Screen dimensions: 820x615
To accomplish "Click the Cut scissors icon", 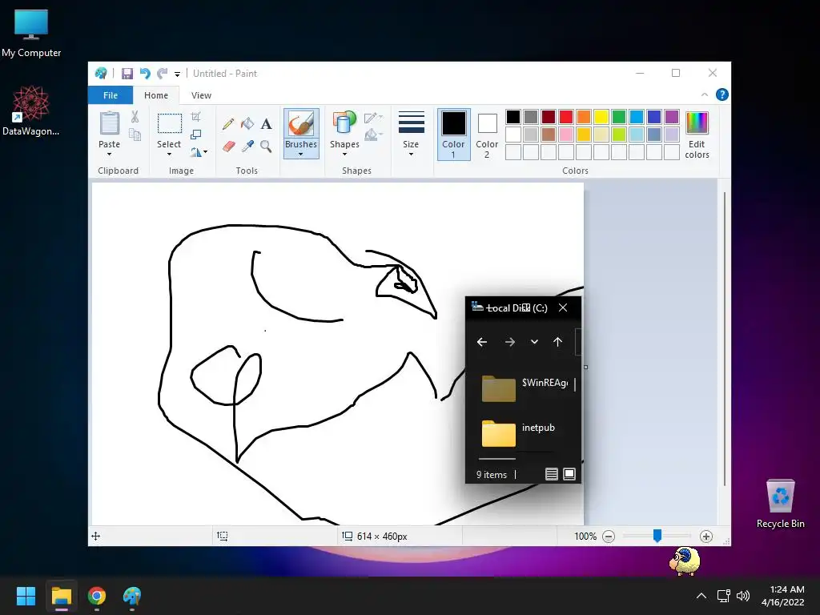I will [x=135, y=117].
